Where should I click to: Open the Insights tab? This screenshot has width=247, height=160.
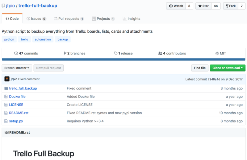click(132, 19)
